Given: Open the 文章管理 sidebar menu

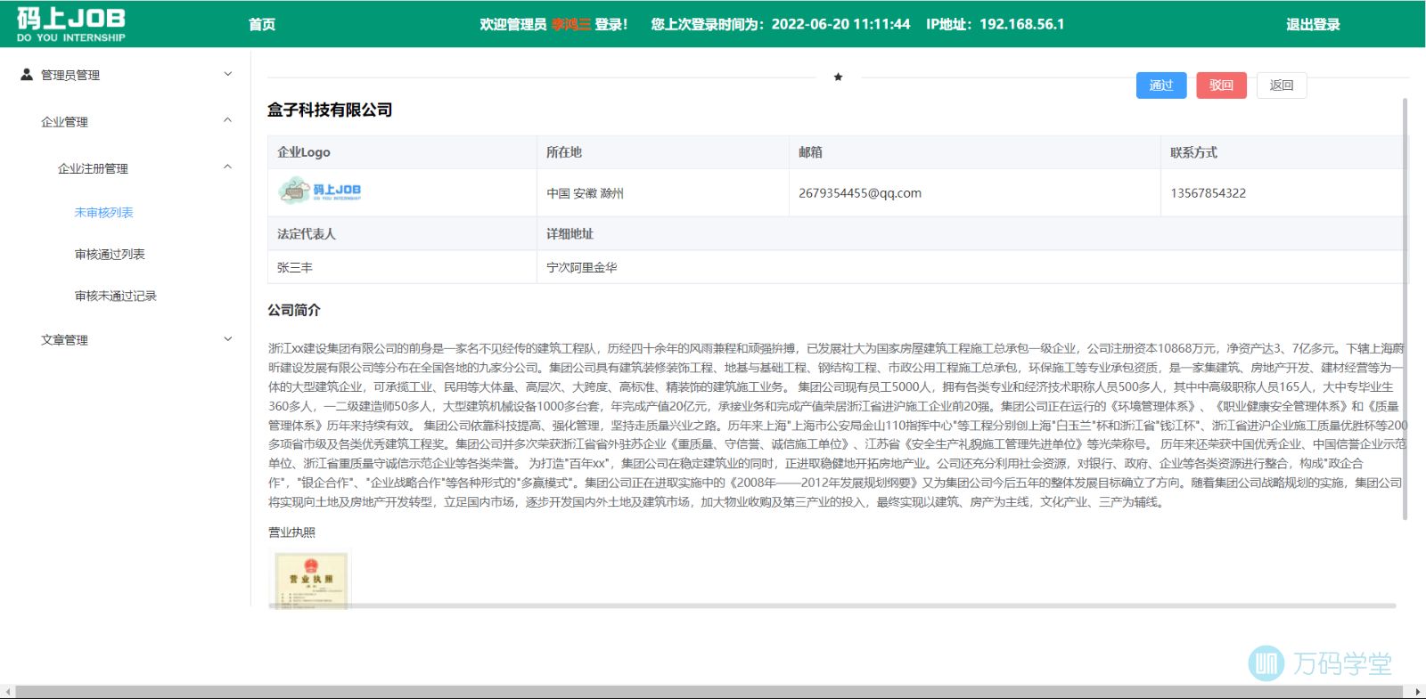Looking at the screenshot, I should 126,339.
